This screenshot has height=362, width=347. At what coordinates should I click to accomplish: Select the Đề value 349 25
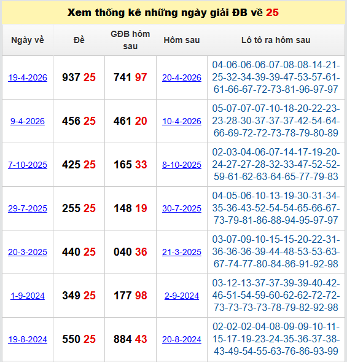pyautogui.click(x=79, y=296)
